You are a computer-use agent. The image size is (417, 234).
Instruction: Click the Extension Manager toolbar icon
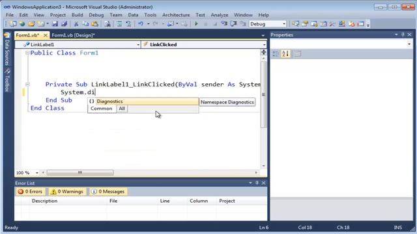point(342,24)
